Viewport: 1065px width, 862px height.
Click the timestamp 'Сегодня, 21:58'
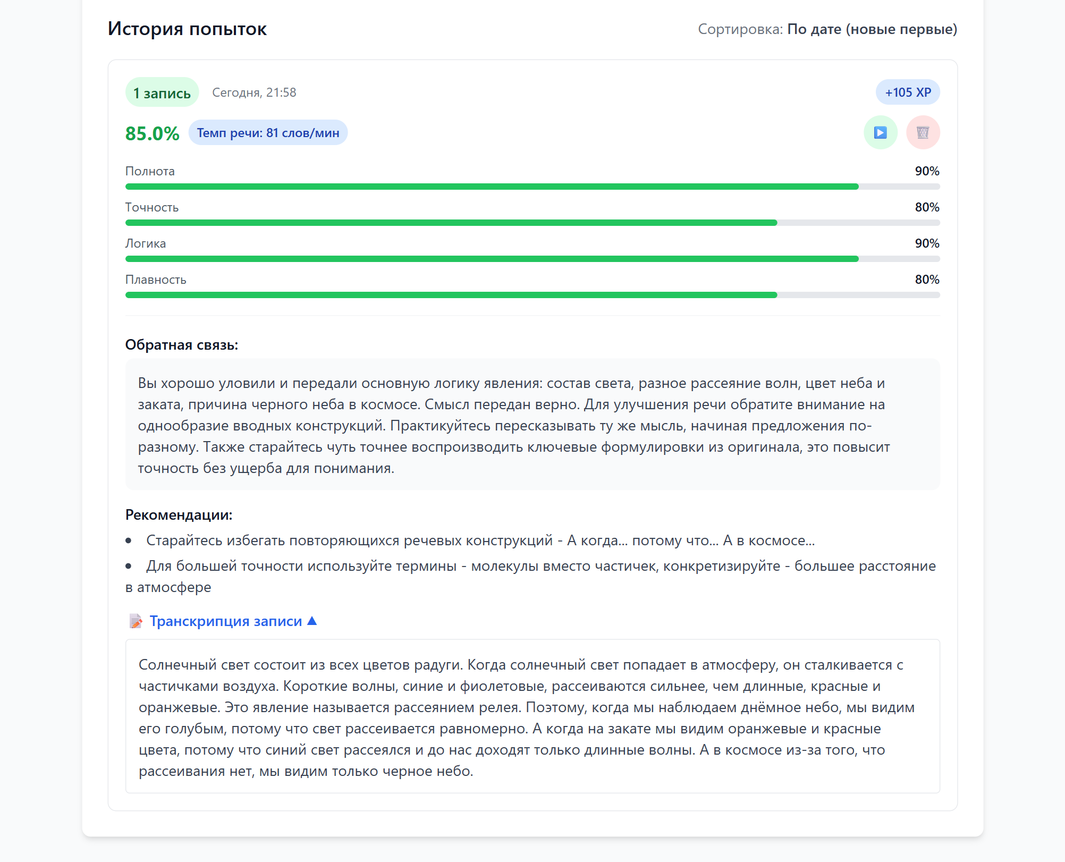pos(254,92)
